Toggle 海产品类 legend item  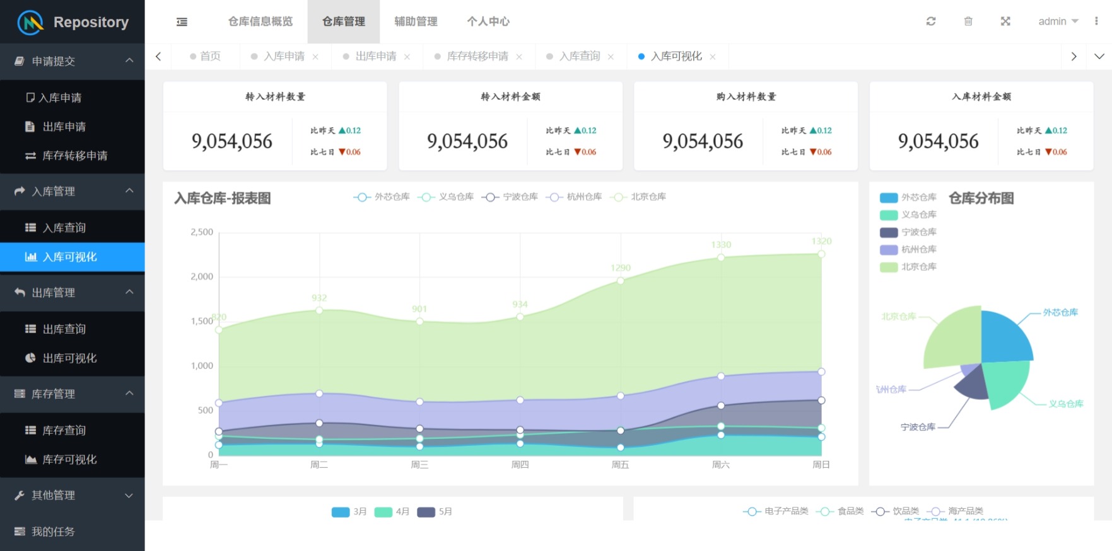coord(955,511)
